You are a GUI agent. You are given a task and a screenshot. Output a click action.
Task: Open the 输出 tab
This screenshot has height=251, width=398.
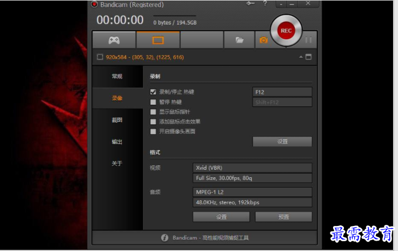pyautogui.click(x=117, y=142)
